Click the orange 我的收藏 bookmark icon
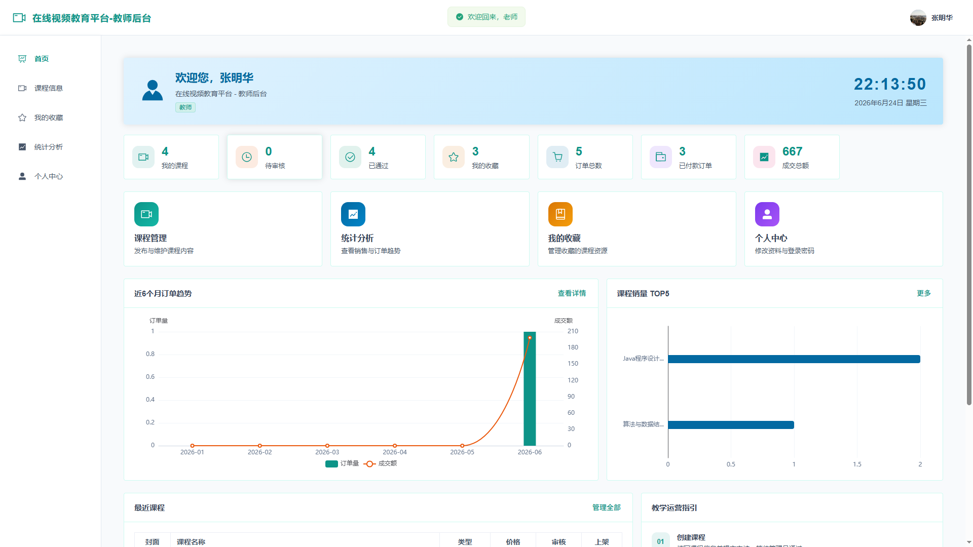973x547 pixels. point(560,214)
